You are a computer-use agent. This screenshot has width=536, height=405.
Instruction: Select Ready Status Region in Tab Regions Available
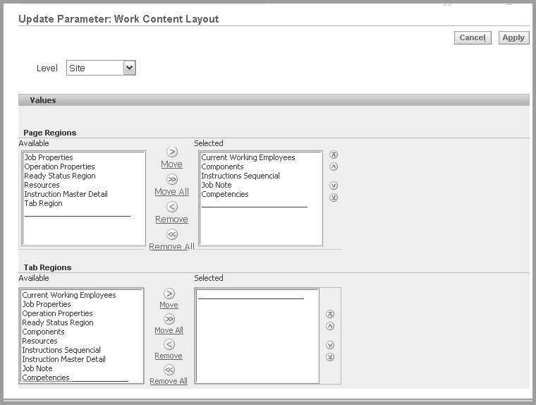point(58,322)
